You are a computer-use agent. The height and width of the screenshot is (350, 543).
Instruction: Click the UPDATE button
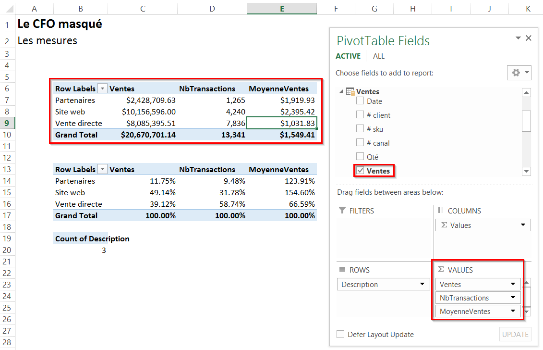tap(515, 335)
